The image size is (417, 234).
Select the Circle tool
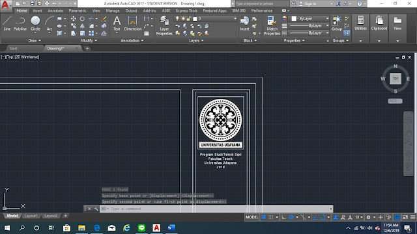click(35, 23)
